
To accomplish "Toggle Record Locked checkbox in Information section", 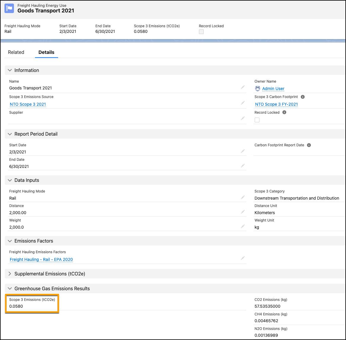I will point(257,120).
